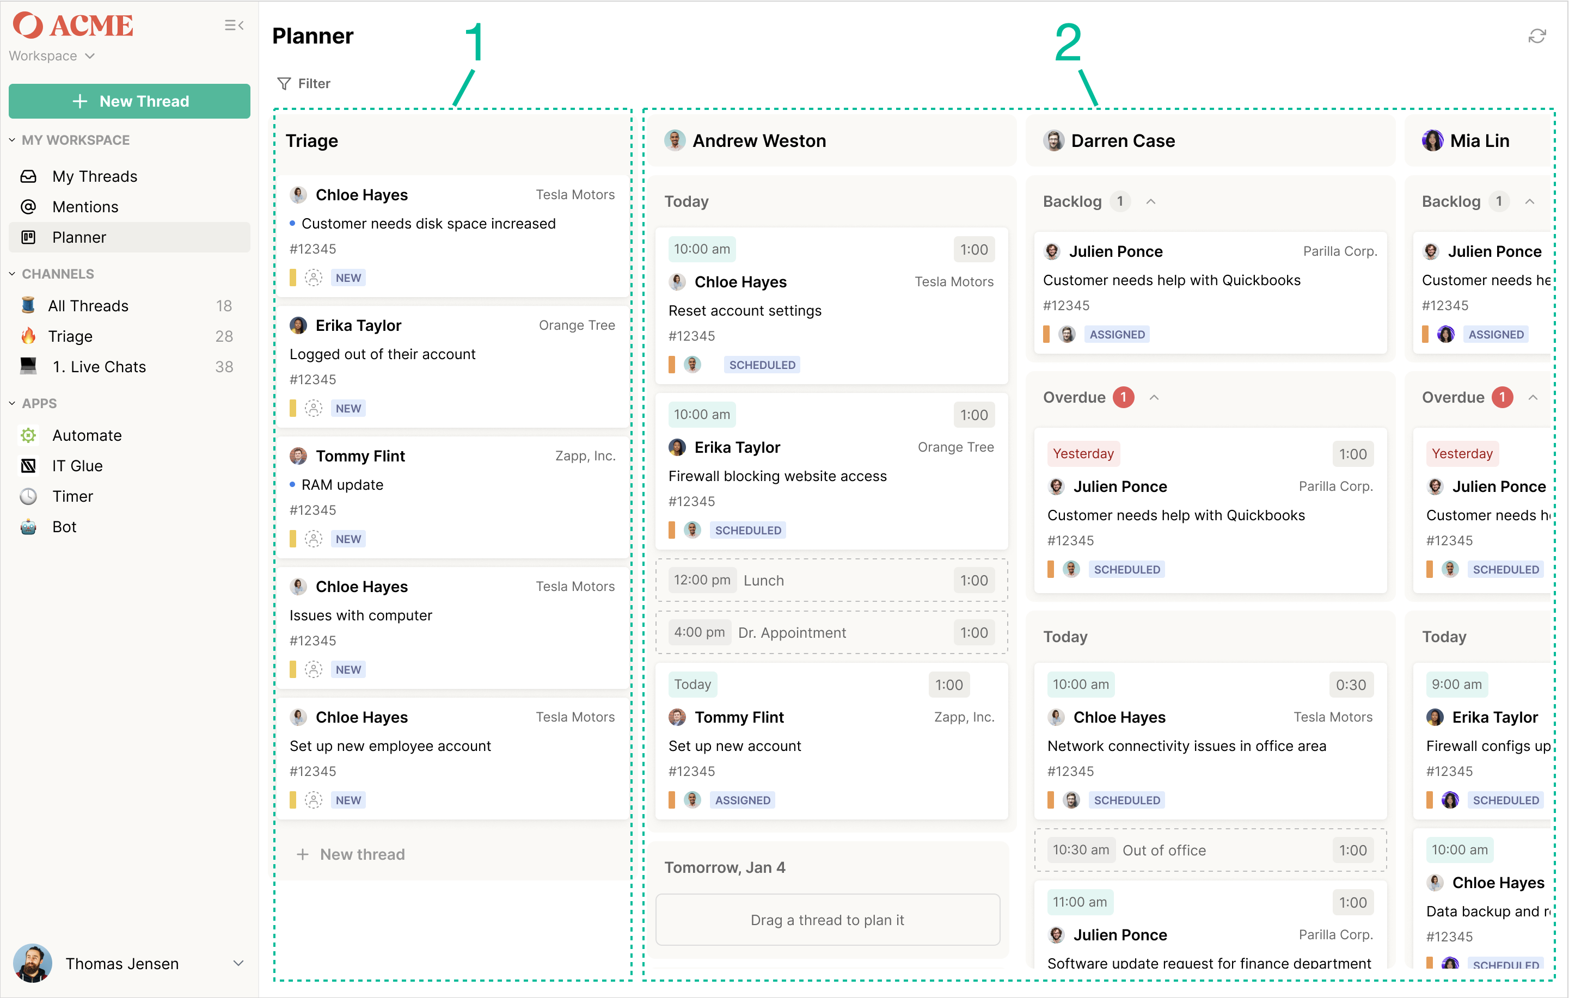The image size is (1569, 998).
Task: Open the Filter funnel
Action: 284,83
